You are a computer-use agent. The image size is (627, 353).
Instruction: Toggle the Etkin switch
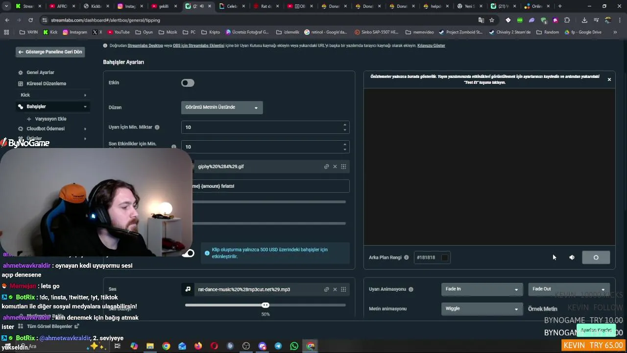coord(188,83)
